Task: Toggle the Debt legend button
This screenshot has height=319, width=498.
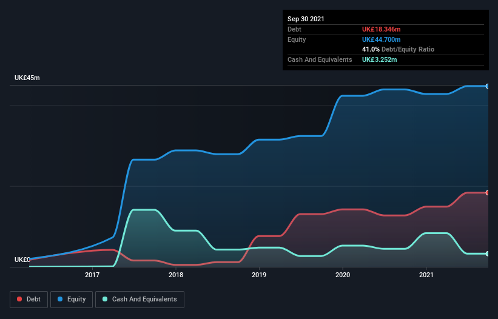Action: pos(29,300)
